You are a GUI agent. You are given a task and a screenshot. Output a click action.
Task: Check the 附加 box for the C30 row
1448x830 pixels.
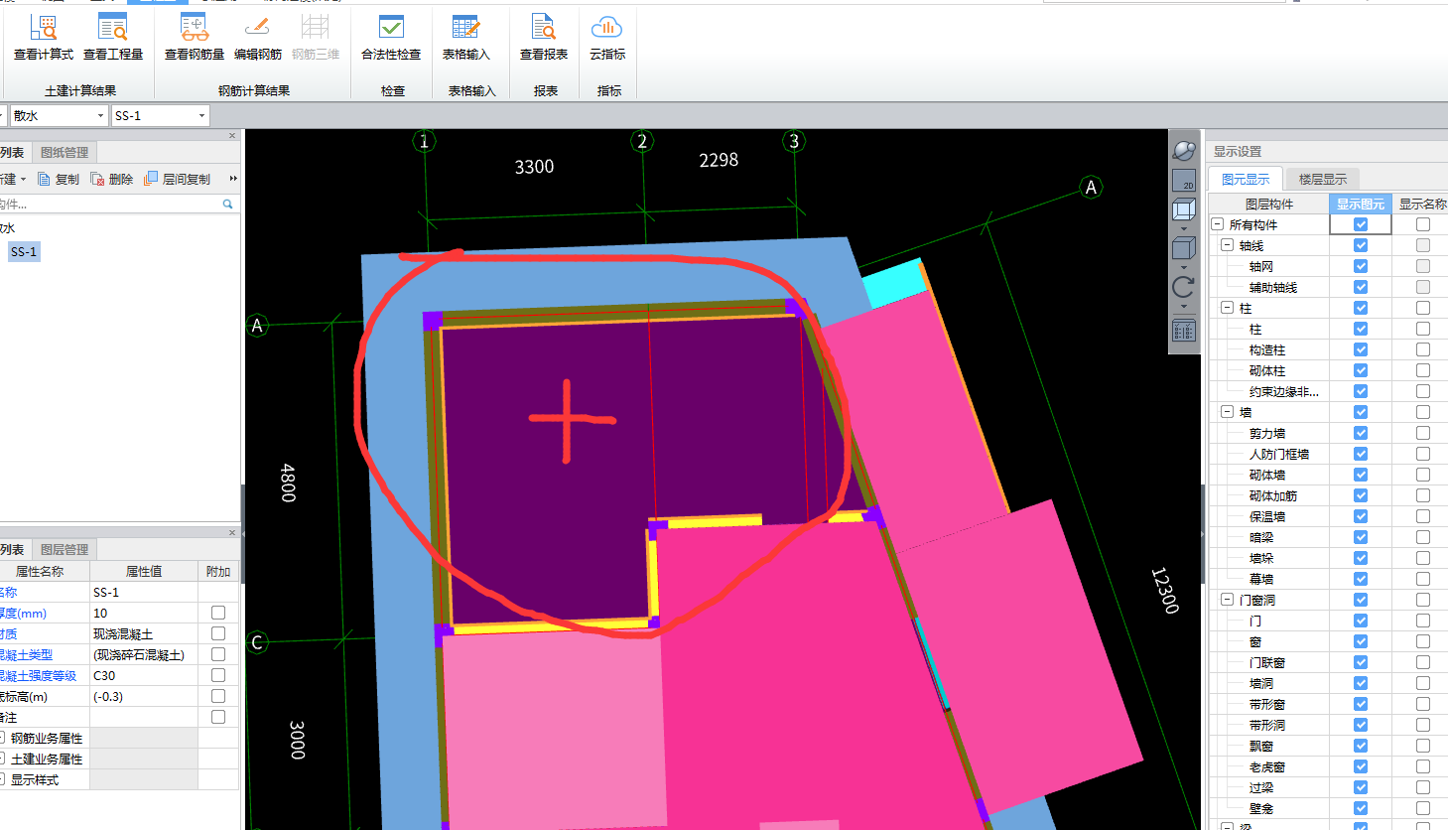point(218,675)
